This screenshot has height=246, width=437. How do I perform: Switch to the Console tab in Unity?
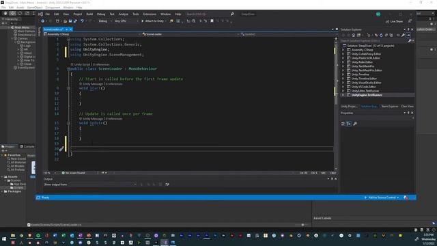(27, 146)
